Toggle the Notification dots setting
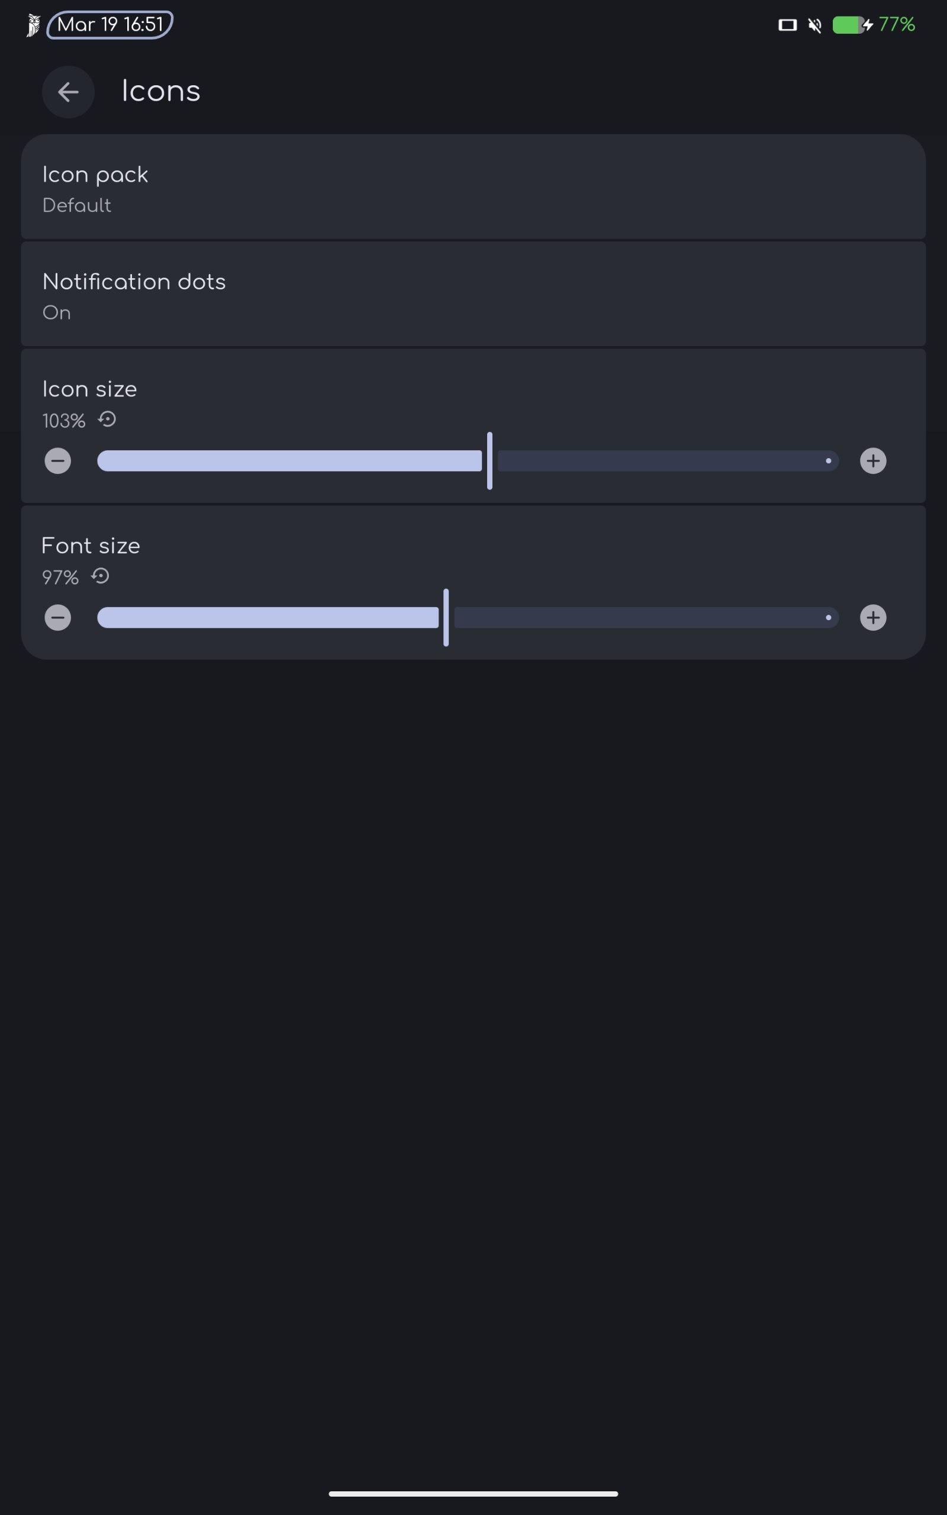Screen dimensions: 947x1515 [x=474, y=295]
